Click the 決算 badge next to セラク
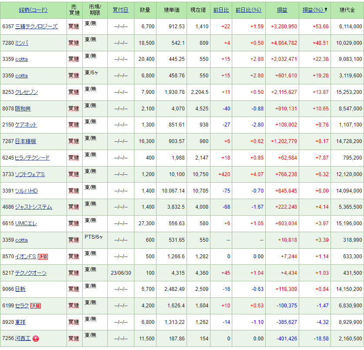The image size is (364, 350). [x=36, y=306]
